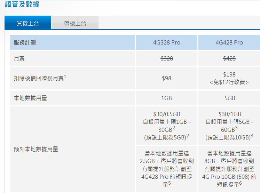The width and height of the screenshot is (260, 193).
Task: Click the crossed-out $428 price
Action: pyautogui.click(x=229, y=58)
